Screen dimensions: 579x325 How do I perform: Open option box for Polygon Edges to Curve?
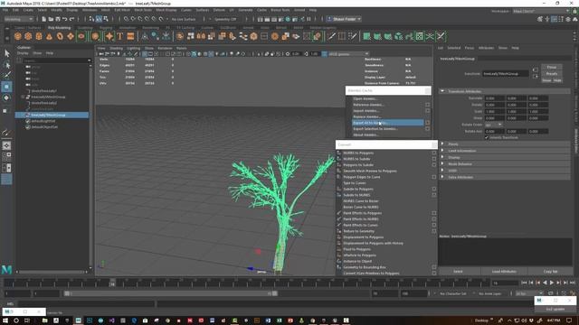(434, 177)
